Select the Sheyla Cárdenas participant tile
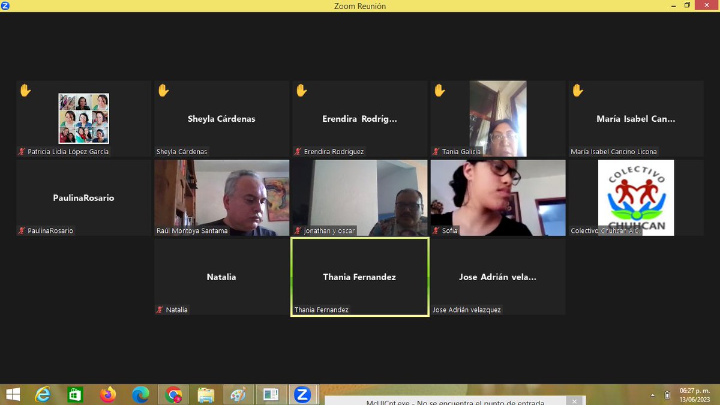The height and width of the screenshot is (405, 720). pyautogui.click(x=222, y=119)
